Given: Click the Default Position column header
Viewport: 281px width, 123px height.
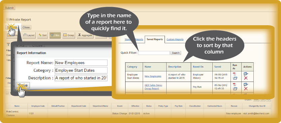Looking at the screenshot, I should [58, 106].
